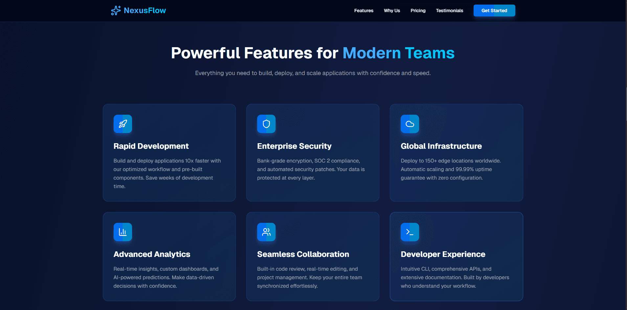Select the Developer Experience card heading
The height and width of the screenshot is (310, 627).
point(443,254)
